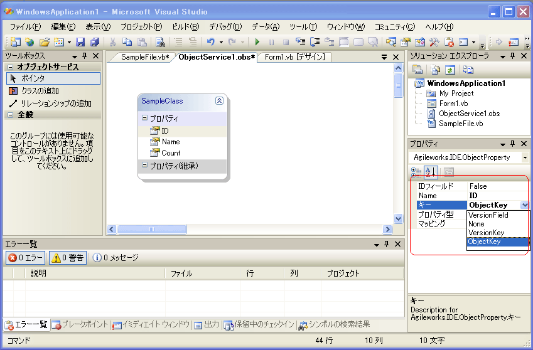Click the designer horizontal scrollbar thumb
533x350 pixels.
[x=152, y=229]
